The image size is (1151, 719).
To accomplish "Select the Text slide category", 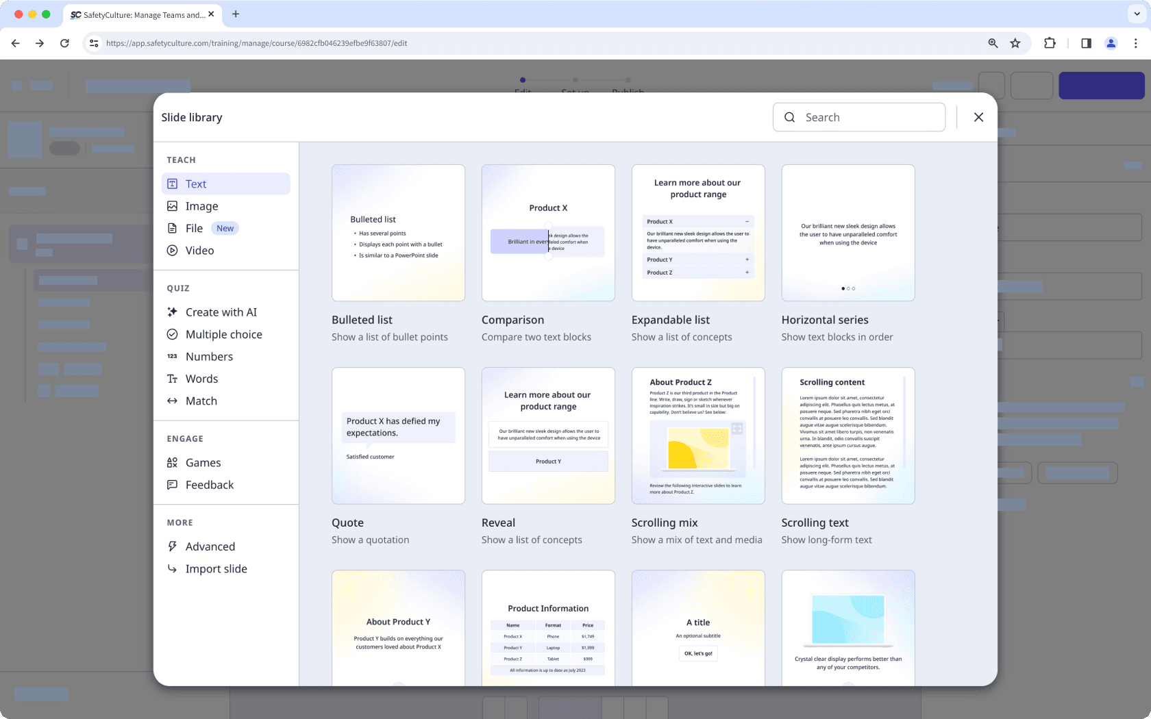I will [195, 184].
